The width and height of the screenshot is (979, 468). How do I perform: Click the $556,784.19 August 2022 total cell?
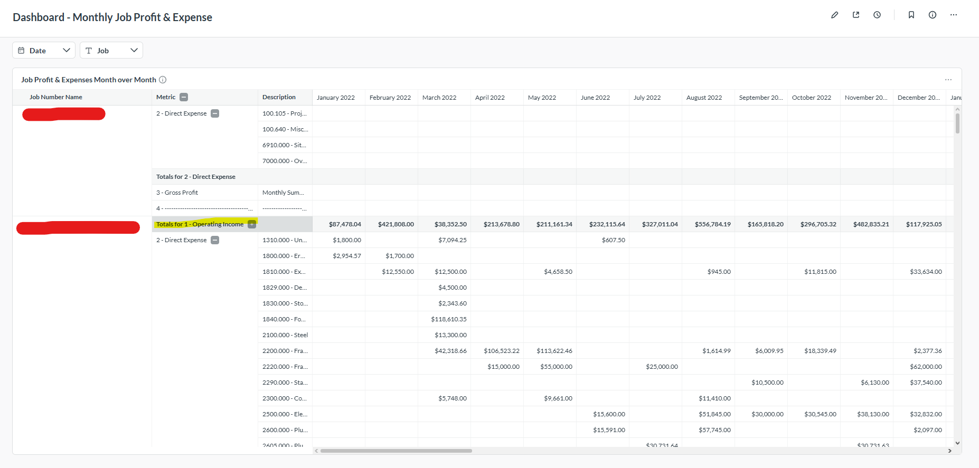[x=712, y=224]
